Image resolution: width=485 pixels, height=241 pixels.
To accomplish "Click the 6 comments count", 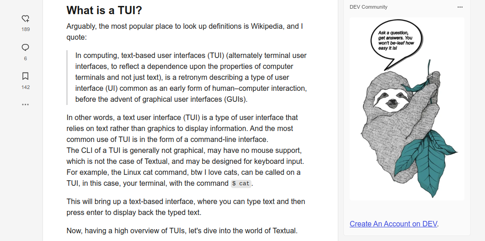I will (25, 58).
